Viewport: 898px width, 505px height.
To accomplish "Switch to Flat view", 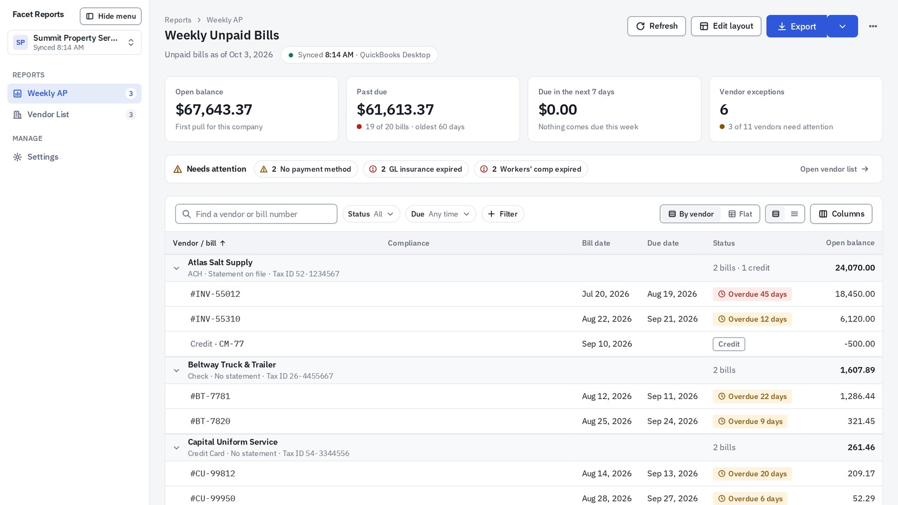I will tap(740, 214).
